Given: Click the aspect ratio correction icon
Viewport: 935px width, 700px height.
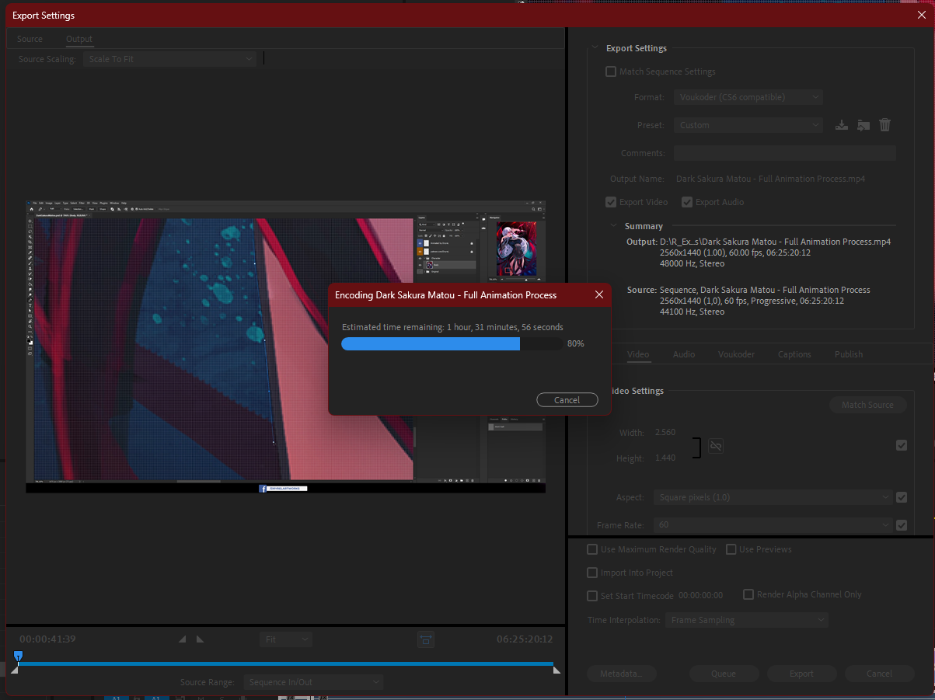Looking at the screenshot, I should coord(426,639).
